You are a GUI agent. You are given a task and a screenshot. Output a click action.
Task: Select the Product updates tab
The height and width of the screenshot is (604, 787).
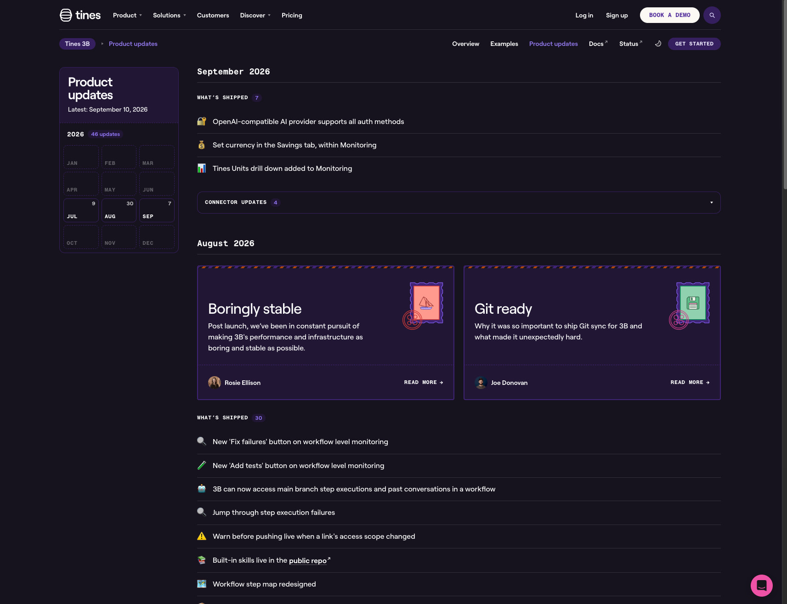pos(553,44)
